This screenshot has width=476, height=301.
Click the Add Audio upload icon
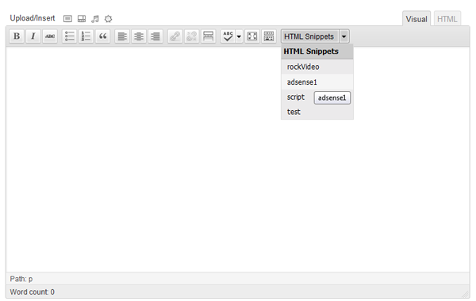point(95,19)
